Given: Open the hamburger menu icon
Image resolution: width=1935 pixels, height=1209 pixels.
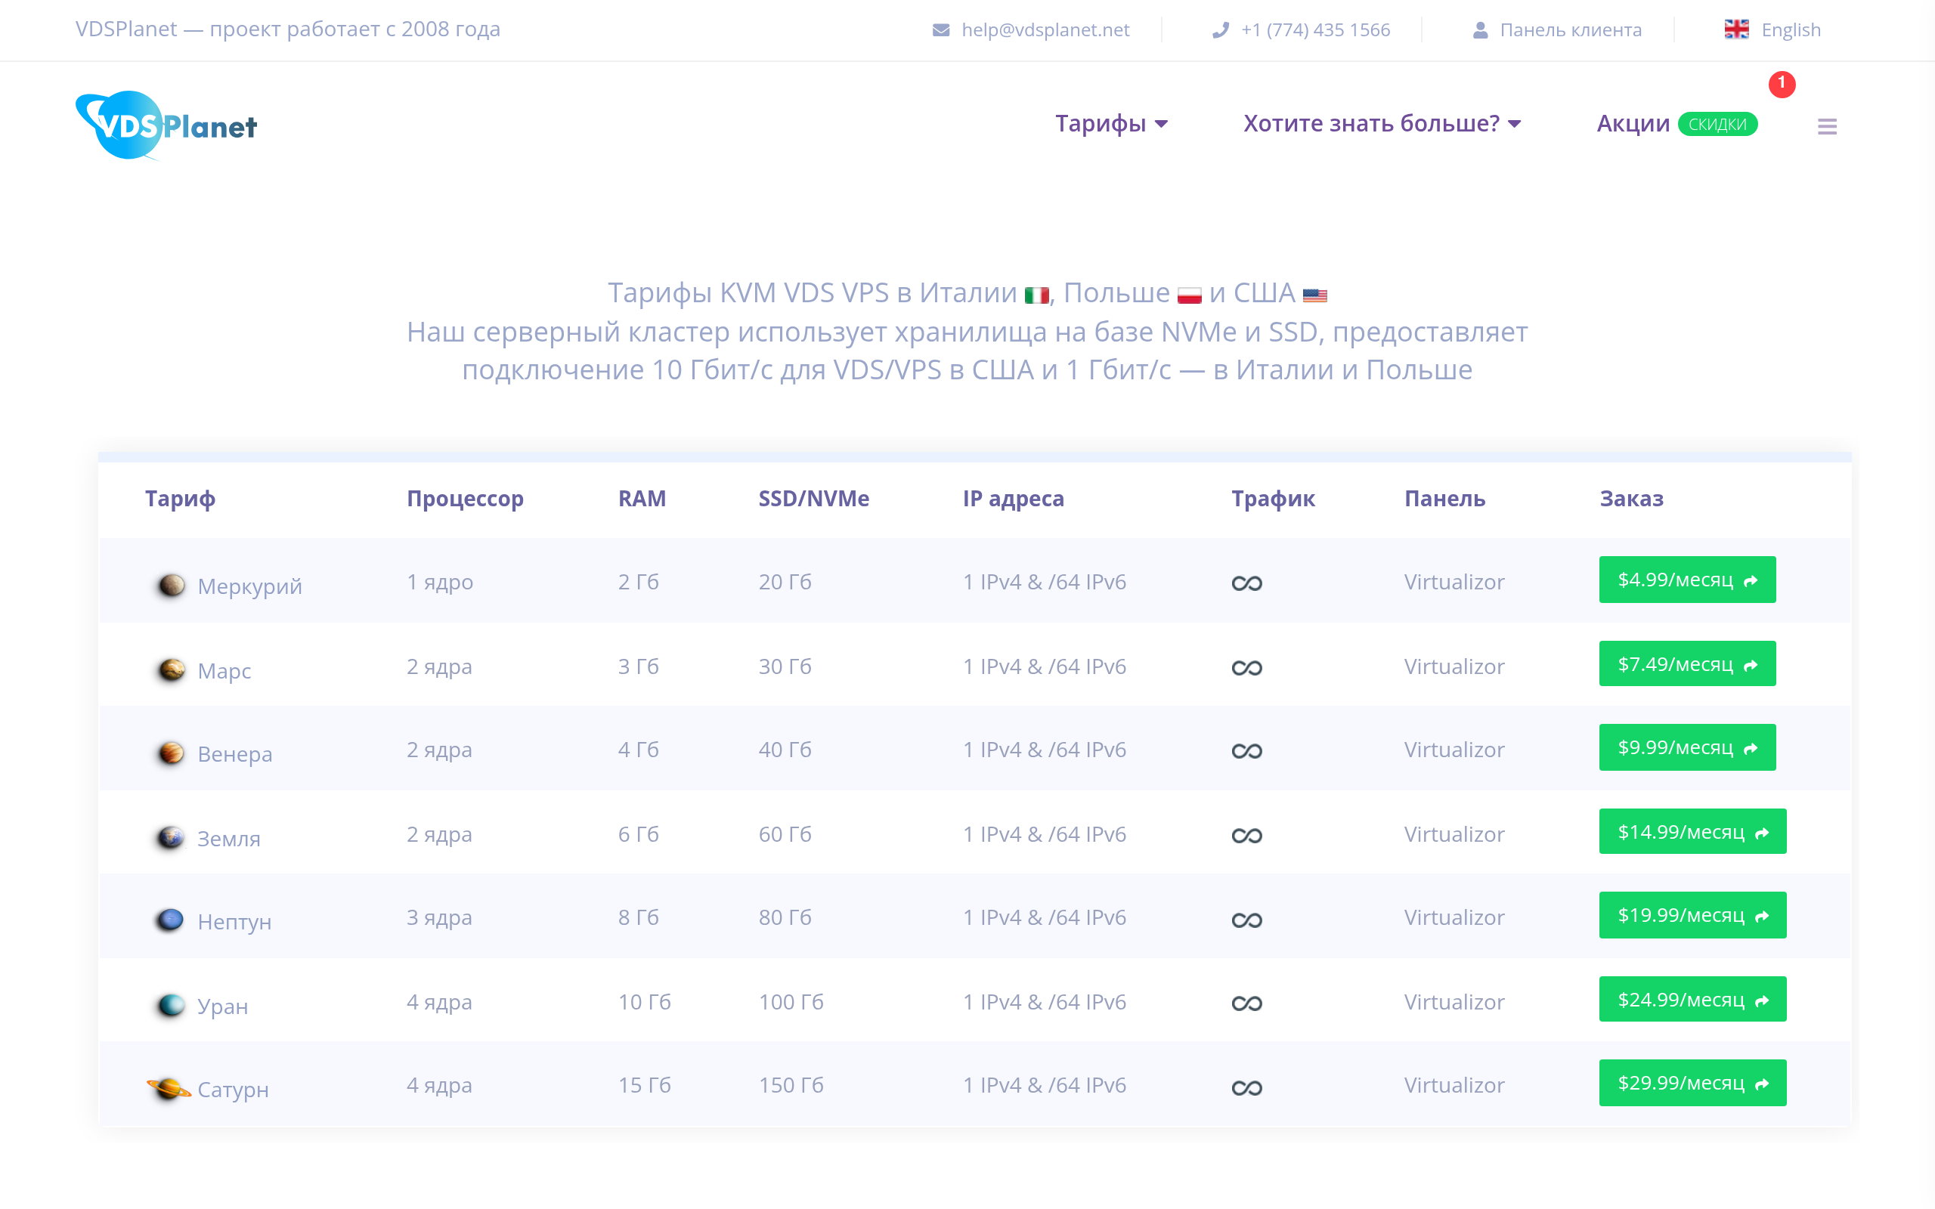Looking at the screenshot, I should point(1826,126).
